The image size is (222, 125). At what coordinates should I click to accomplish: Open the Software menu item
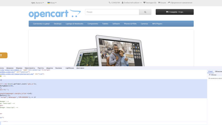click(x=116, y=24)
